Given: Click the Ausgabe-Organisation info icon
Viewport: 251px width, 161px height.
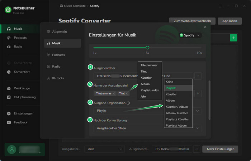Looking at the screenshot, I should 128,103.
